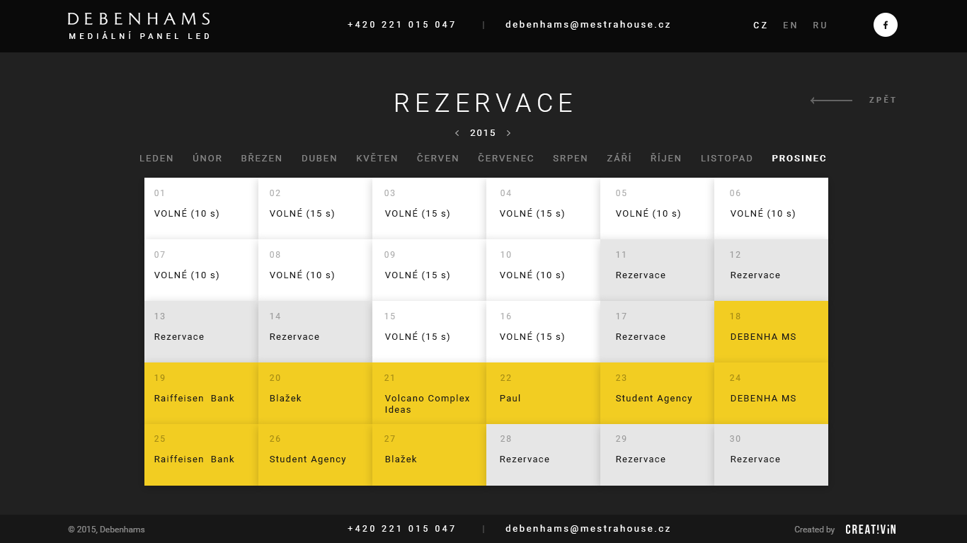Click the yellow DEBENHAMS cell on day 18
The width and height of the screenshot is (967, 543).
pyautogui.click(x=771, y=331)
